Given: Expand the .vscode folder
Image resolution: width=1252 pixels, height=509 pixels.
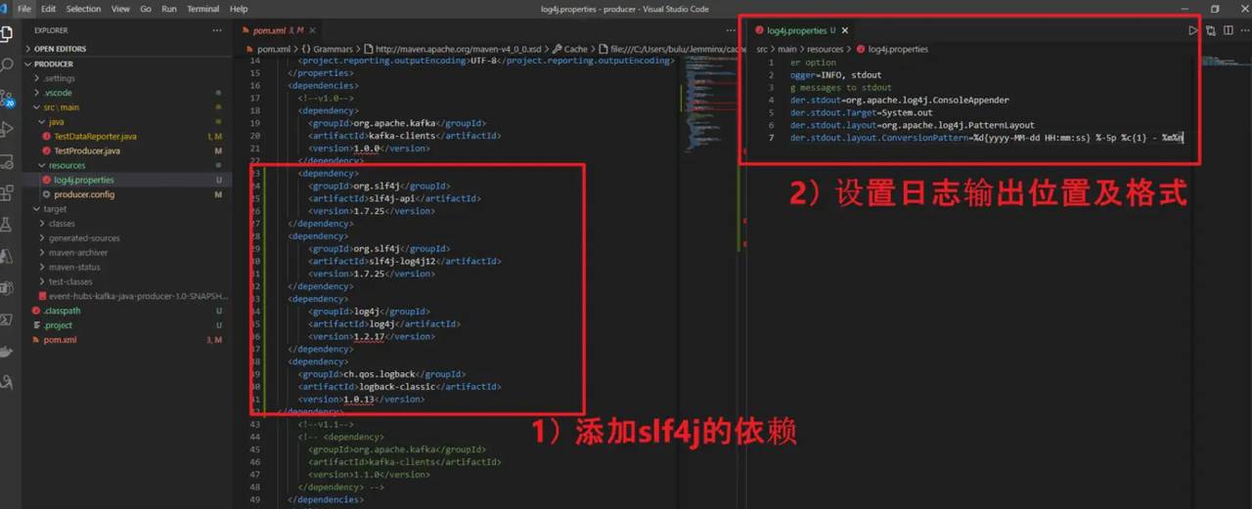Looking at the screenshot, I should point(125,93).
